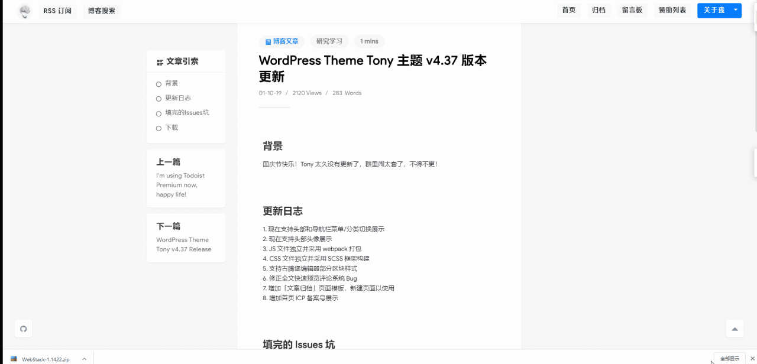Open the GitHub icon in the sidebar
Viewport: 757px width, 364px height.
click(x=23, y=328)
